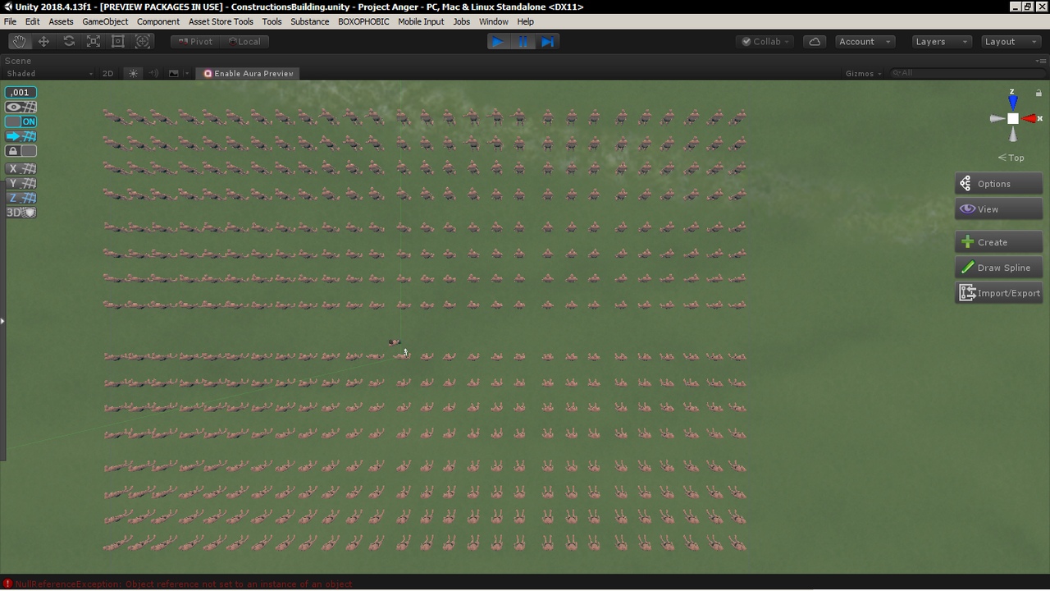Select the Move tool
This screenshot has height=591, width=1050.
click(x=43, y=41)
